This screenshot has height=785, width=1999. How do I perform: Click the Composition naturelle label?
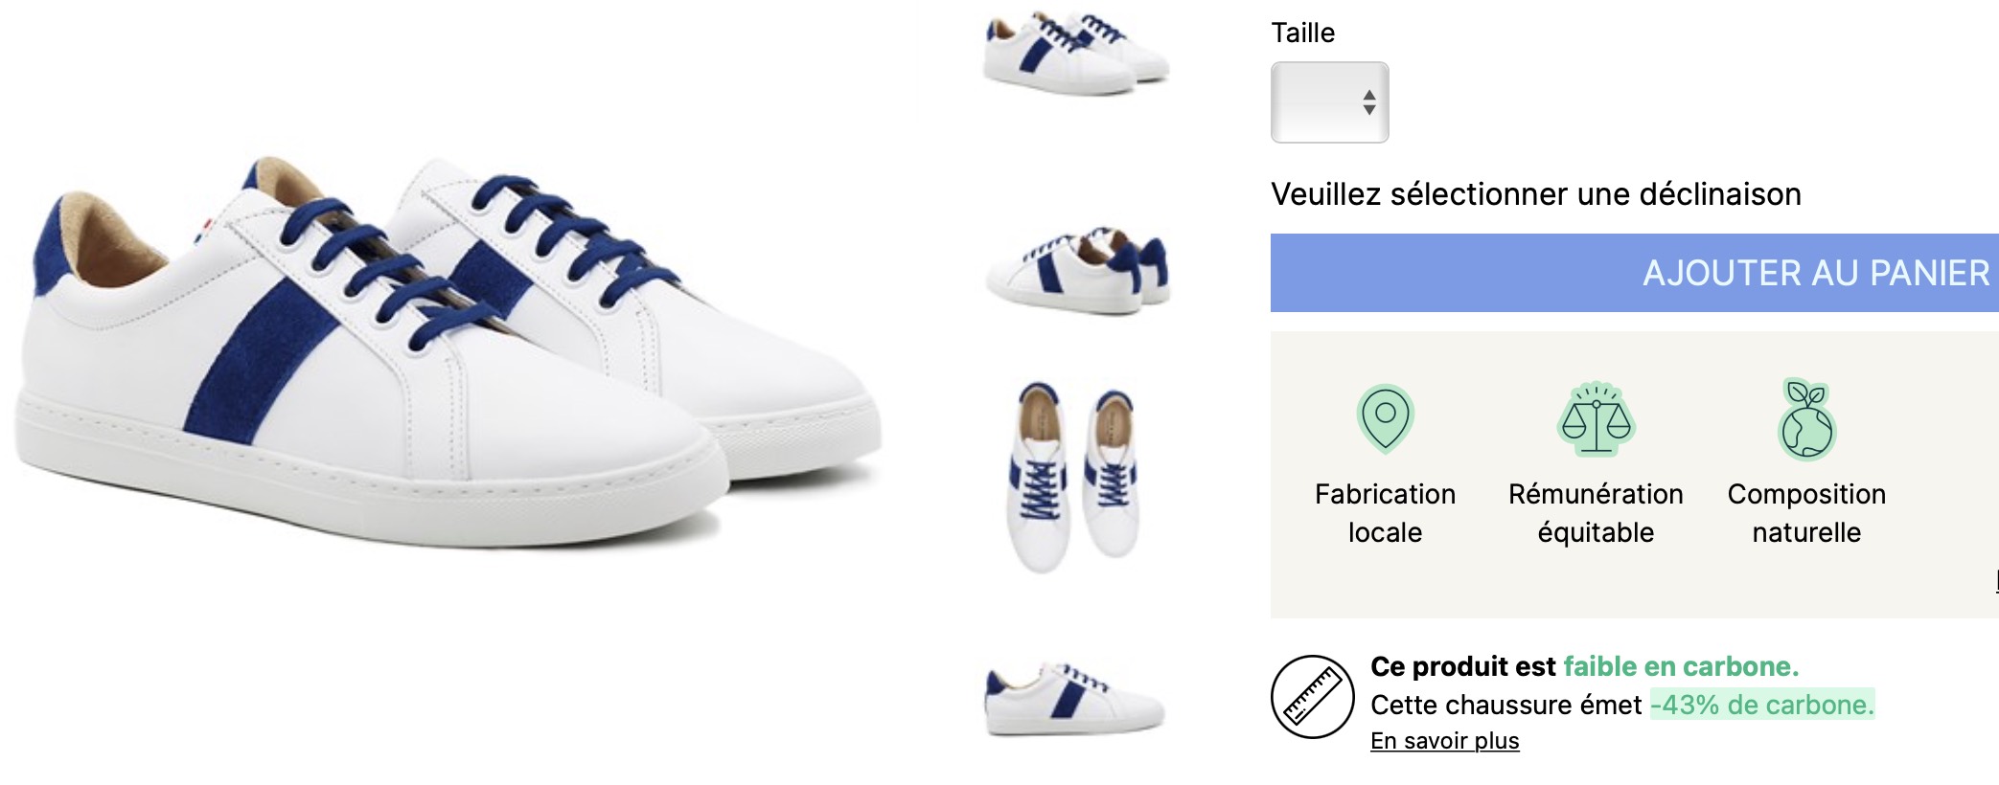click(x=1806, y=513)
